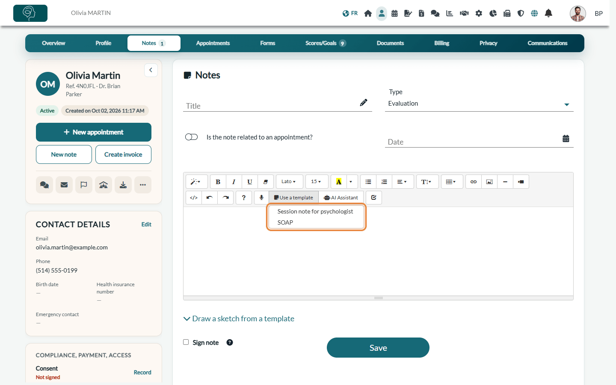The width and height of the screenshot is (616, 385).
Task: Apply bold formatting in the editor
Action: click(x=218, y=182)
